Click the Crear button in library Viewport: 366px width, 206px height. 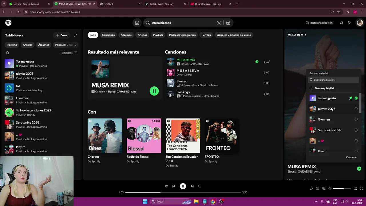point(61,35)
